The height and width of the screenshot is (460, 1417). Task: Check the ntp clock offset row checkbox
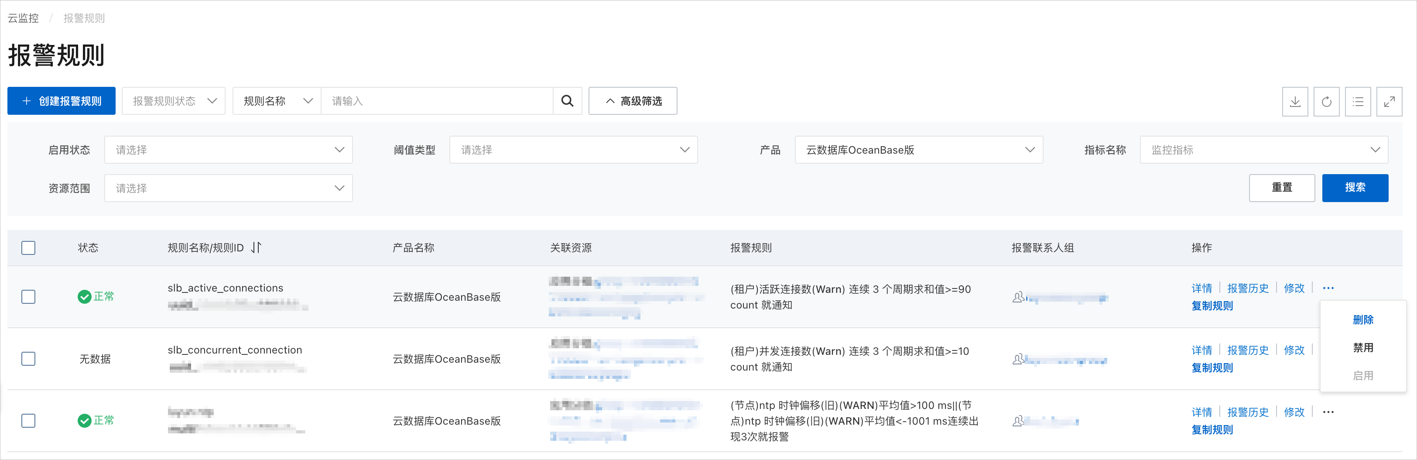point(29,421)
